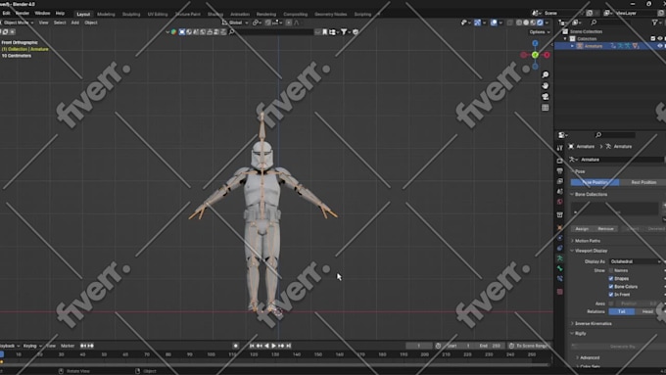Image resolution: width=666 pixels, height=375 pixels.
Task: Click the viewport header filter funnel icon
Action: tap(344, 32)
